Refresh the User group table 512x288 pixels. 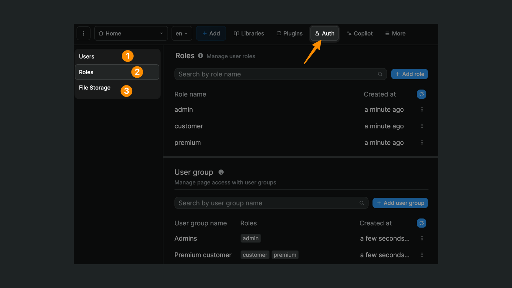[421, 223]
